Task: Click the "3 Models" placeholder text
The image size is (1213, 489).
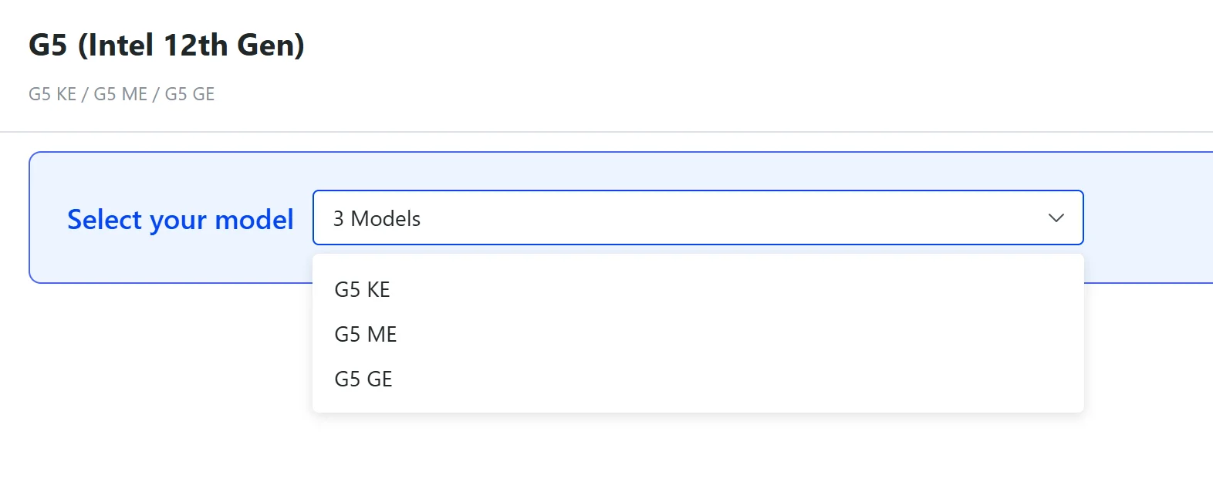Action: pos(377,219)
